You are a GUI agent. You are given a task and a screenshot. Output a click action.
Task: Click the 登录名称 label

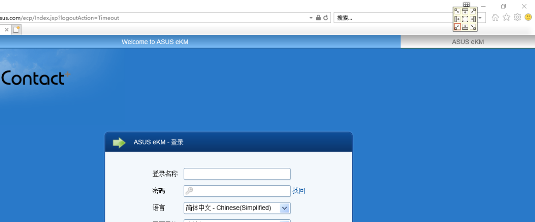tap(165, 174)
